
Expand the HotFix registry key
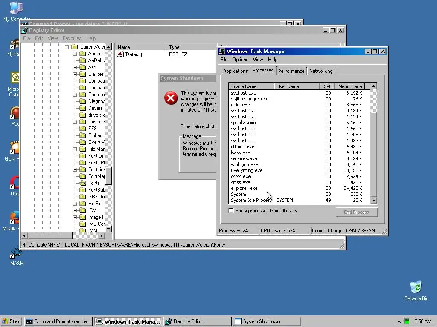tap(75, 204)
